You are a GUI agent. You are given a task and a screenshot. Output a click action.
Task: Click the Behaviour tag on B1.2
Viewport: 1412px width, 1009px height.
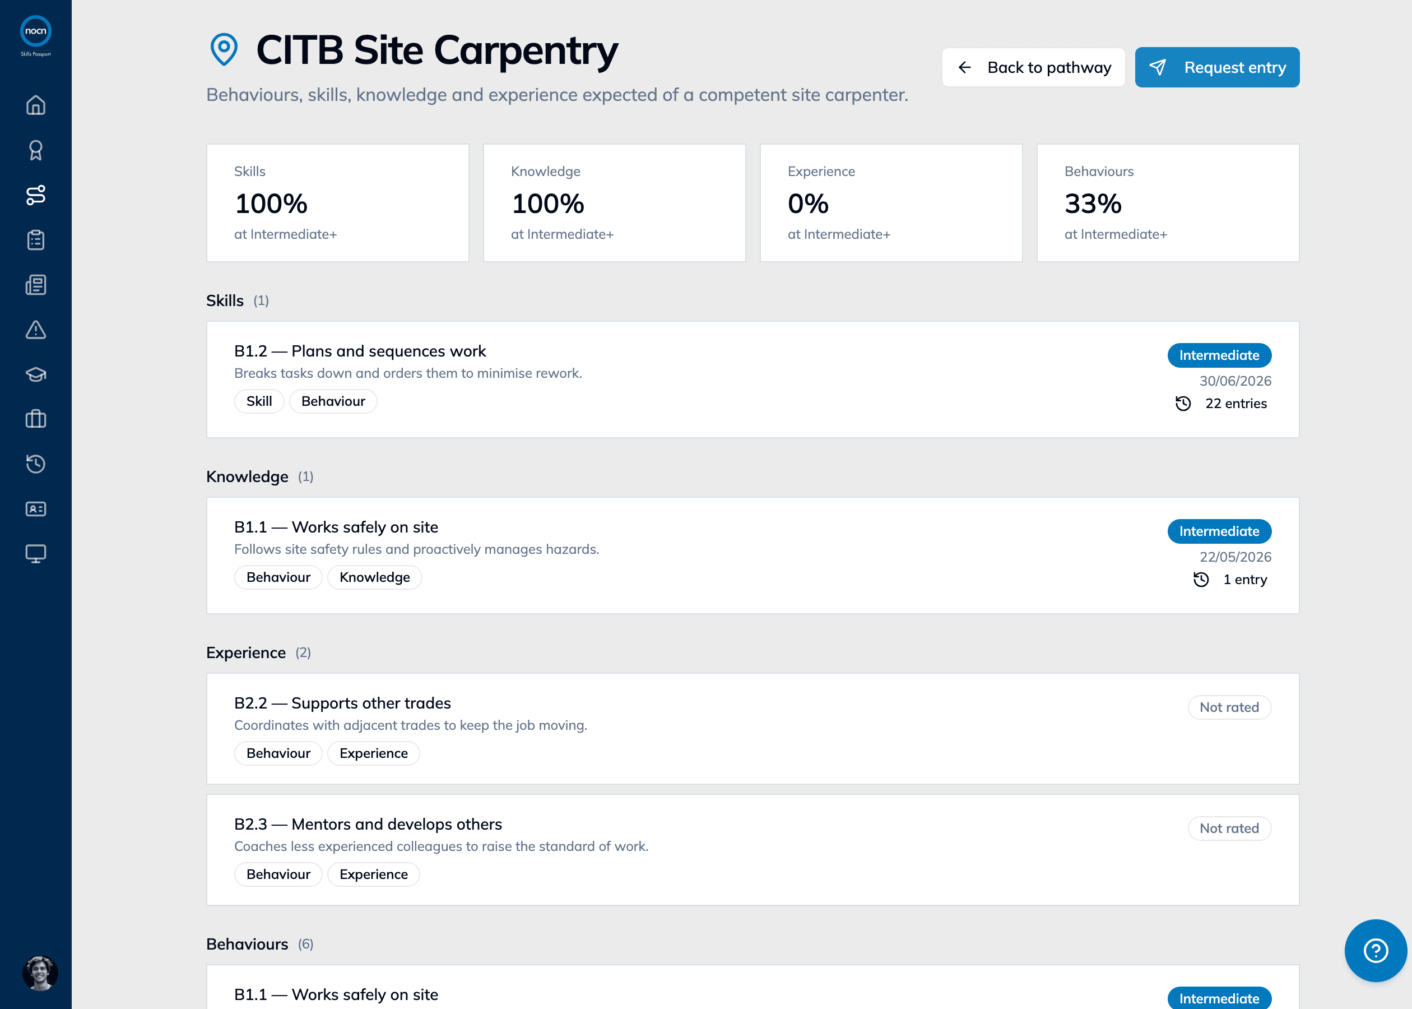[333, 401]
